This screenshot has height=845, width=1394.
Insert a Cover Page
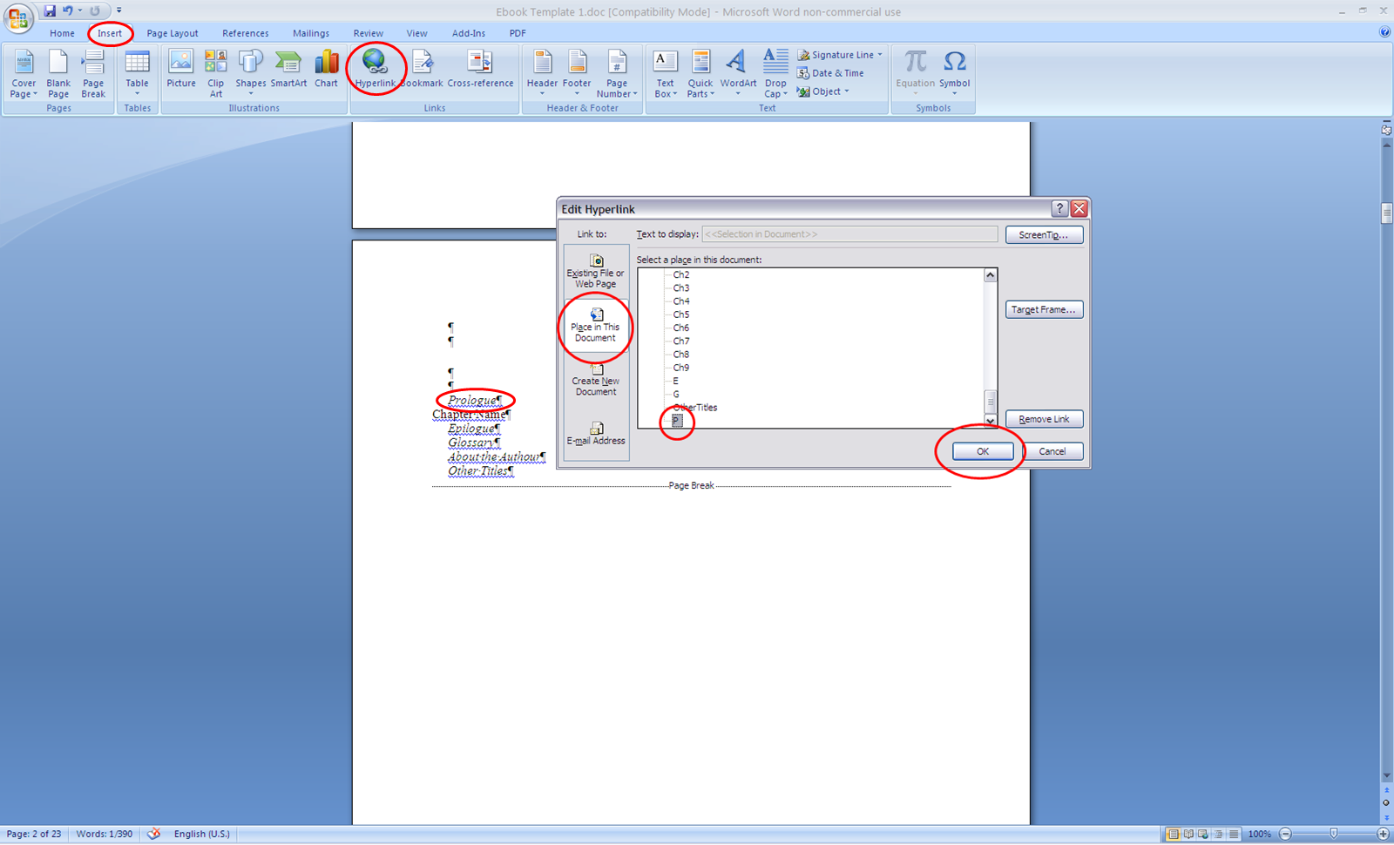click(23, 74)
